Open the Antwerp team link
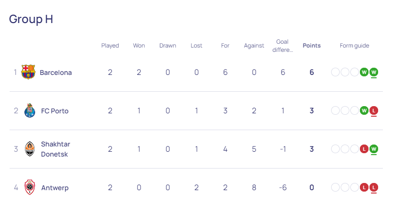 click(55, 188)
